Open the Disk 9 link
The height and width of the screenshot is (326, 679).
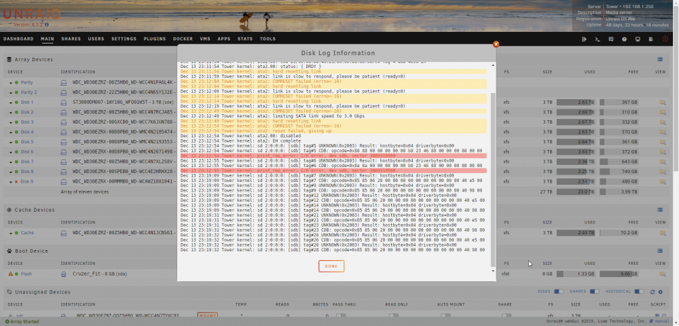coord(27,182)
